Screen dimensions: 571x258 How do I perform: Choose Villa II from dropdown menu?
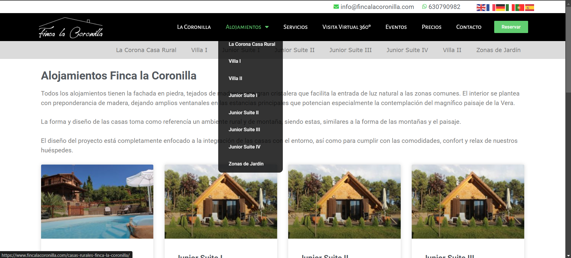pyautogui.click(x=235, y=78)
